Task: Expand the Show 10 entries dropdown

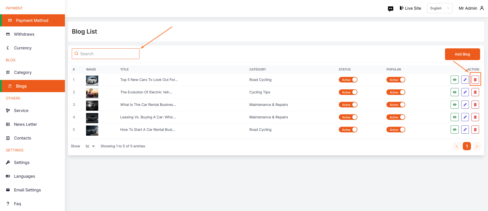Action: 90,146
